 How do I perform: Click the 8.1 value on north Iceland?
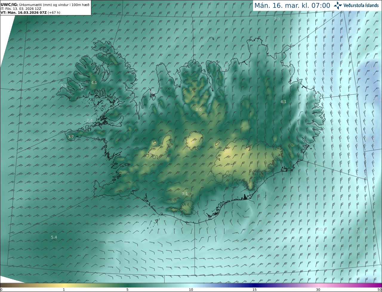(223, 70)
